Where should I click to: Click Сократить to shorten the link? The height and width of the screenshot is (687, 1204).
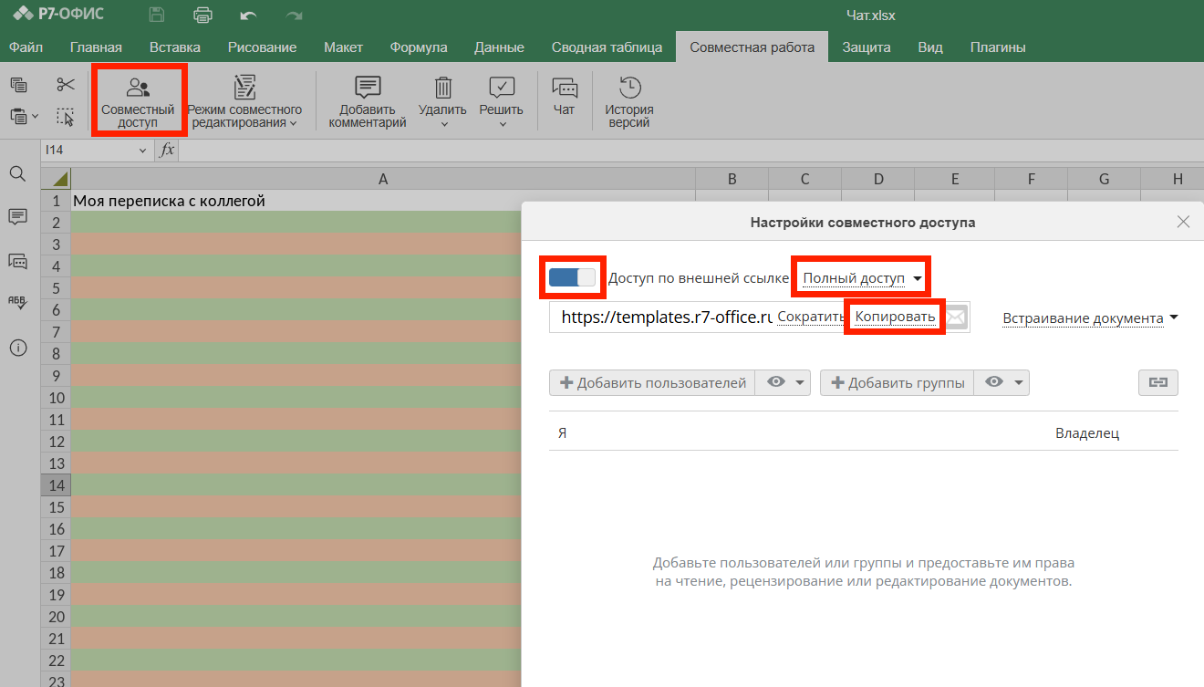pos(812,317)
